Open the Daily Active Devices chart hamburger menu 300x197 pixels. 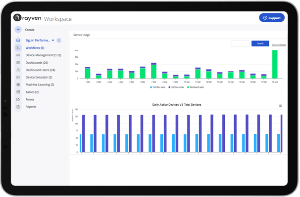tap(280, 106)
